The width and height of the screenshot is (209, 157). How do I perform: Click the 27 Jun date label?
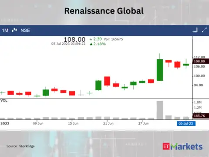click(143, 123)
